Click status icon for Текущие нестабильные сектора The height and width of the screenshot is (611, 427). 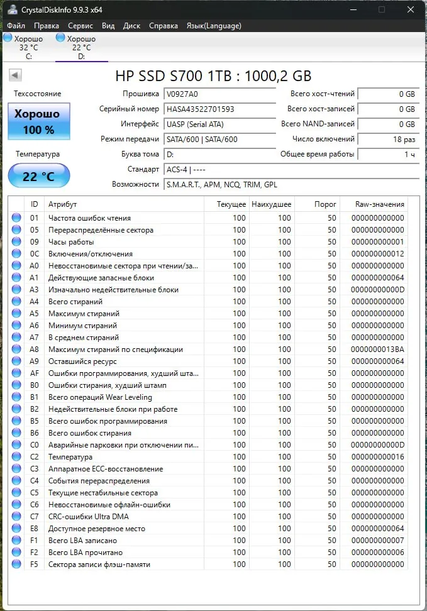point(16,493)
